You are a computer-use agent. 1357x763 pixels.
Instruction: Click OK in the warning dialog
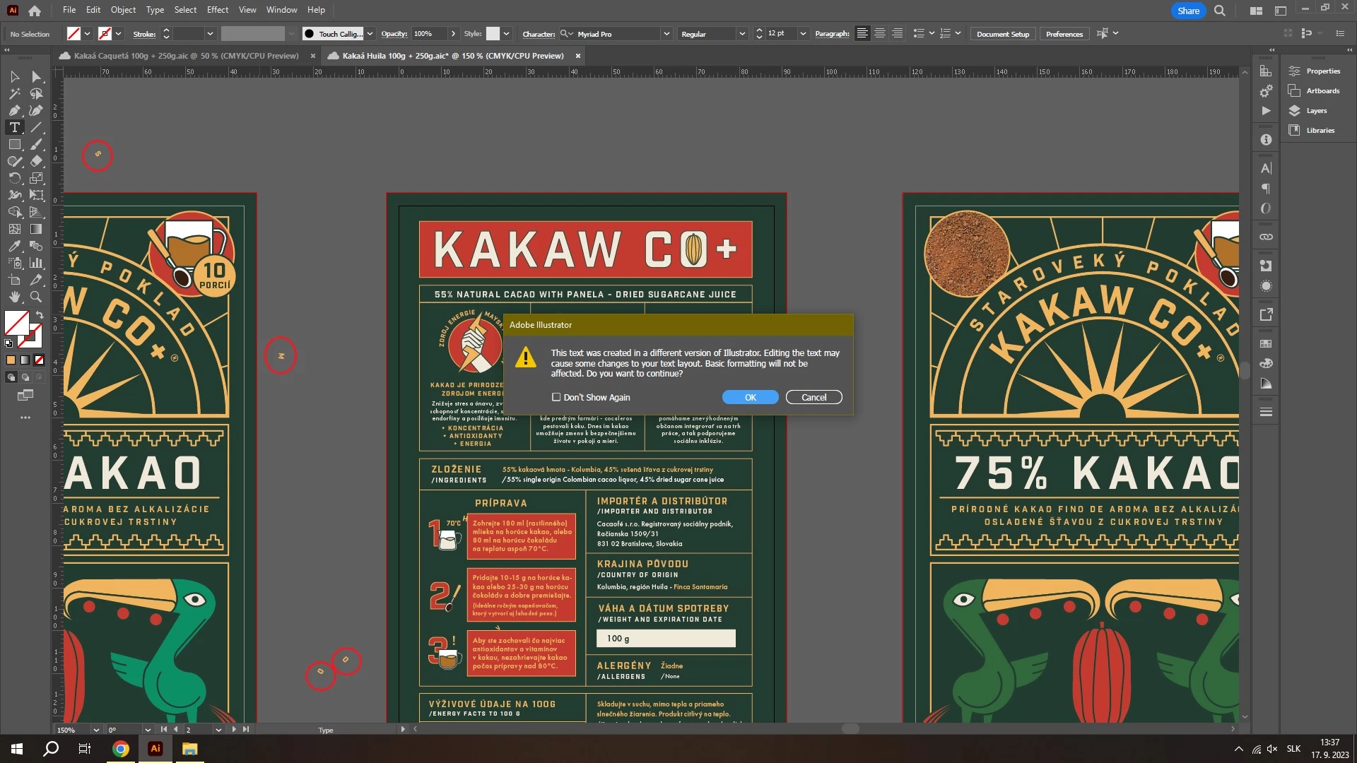point(750,397)
